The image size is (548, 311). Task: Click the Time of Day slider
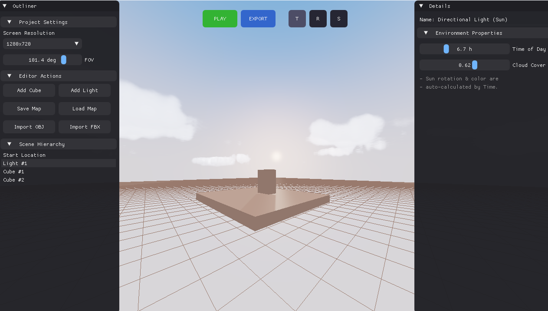click(x=464, y=49)
